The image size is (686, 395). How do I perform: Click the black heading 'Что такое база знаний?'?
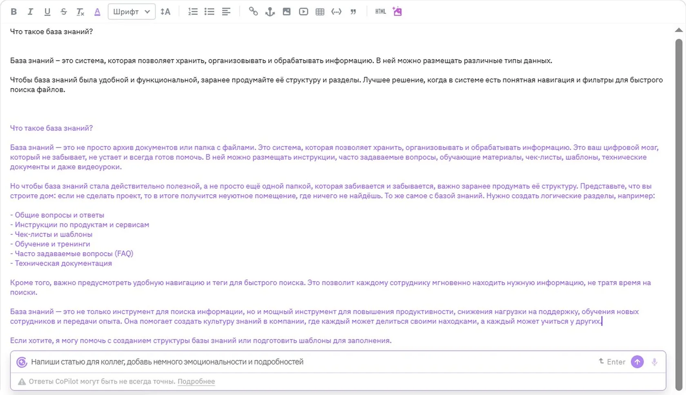51,31
